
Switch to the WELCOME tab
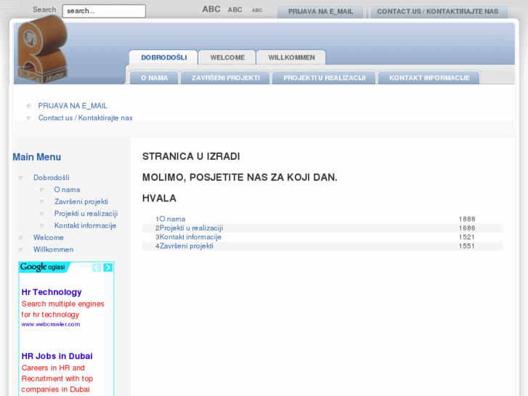(227, 57)
